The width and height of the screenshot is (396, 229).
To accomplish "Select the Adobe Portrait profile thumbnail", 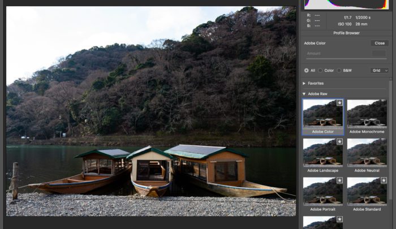I will tap(323, 191).
